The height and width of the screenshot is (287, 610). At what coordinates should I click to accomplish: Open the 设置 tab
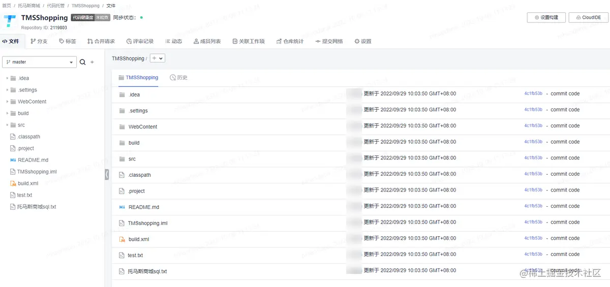point(363,41)
